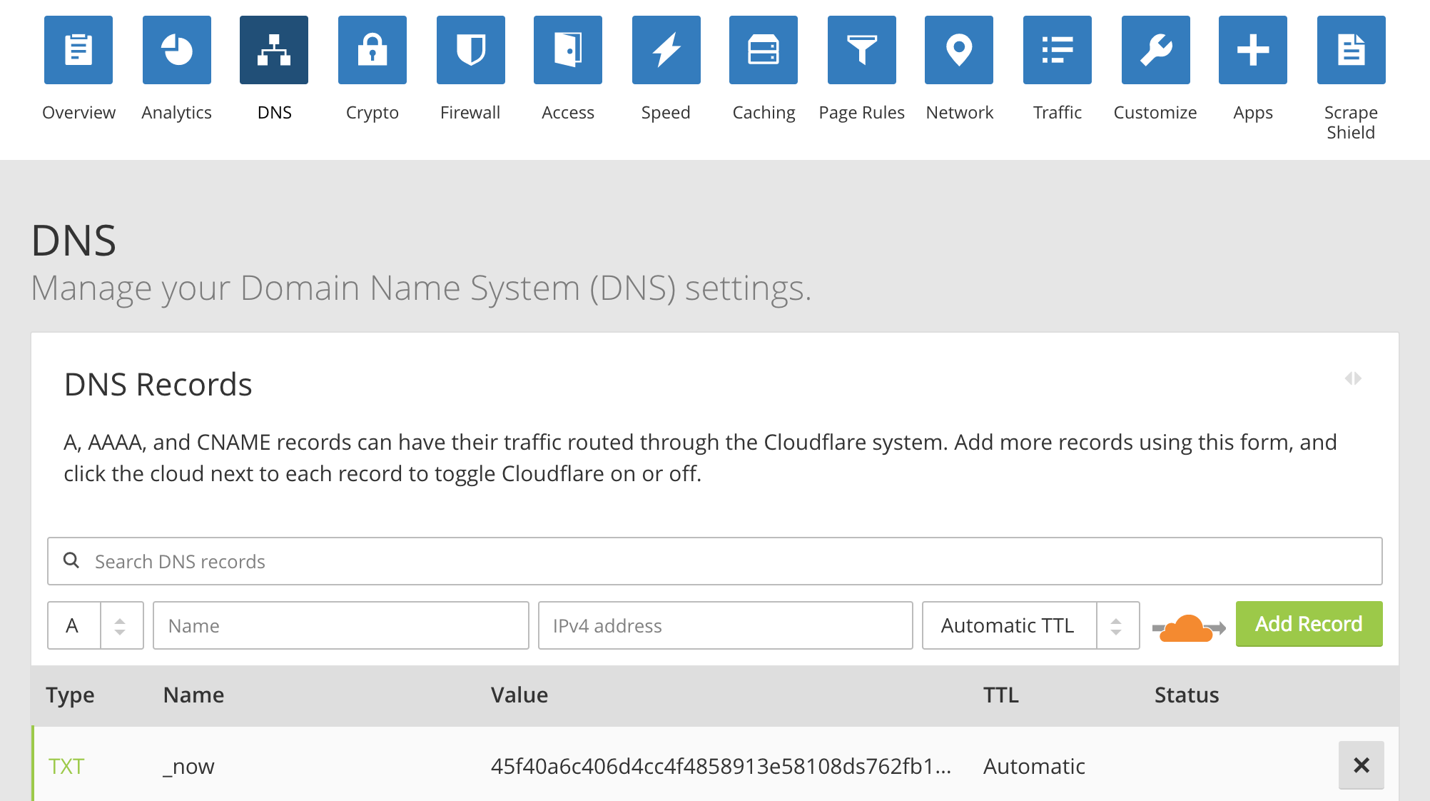
Task: Open the record type A dropdown
Action: 96,625
